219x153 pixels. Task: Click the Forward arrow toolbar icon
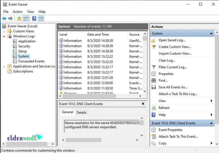pyautogui.click(x=11, y=18)
